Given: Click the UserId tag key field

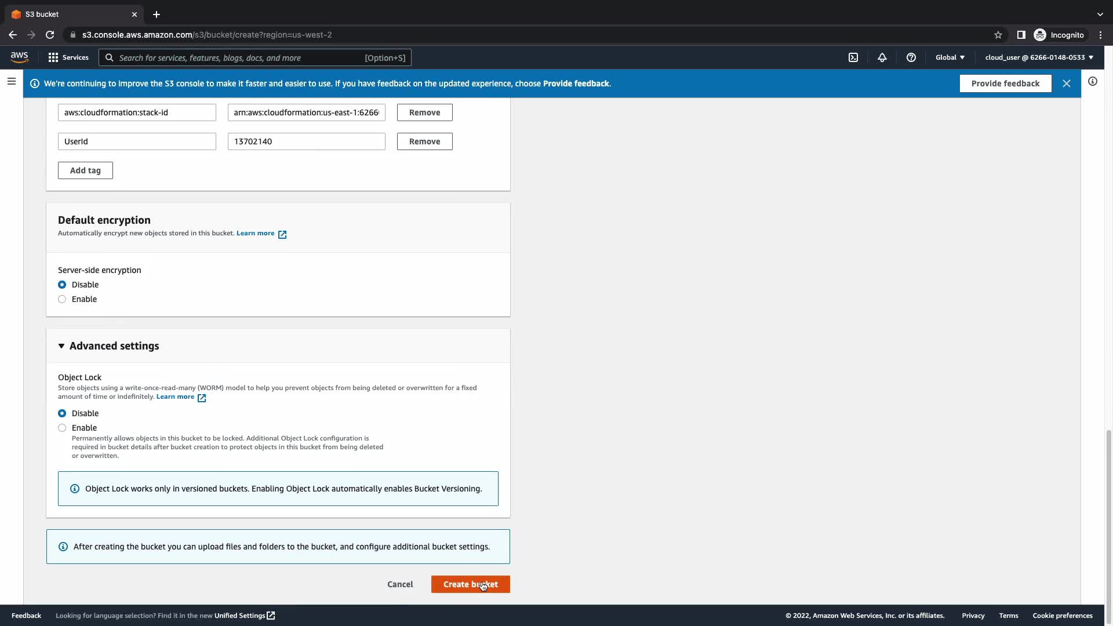Looking at the screenshot, I should pos(137,141).
